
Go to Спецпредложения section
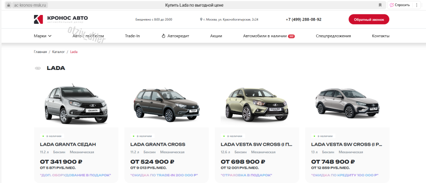[x=333, y=36]
